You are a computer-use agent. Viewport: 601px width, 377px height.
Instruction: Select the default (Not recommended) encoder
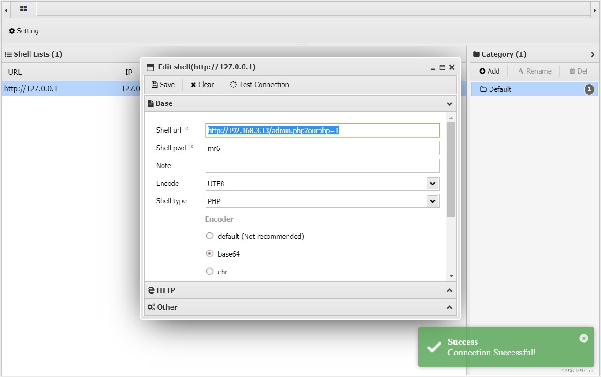click(x=210, y=236)
